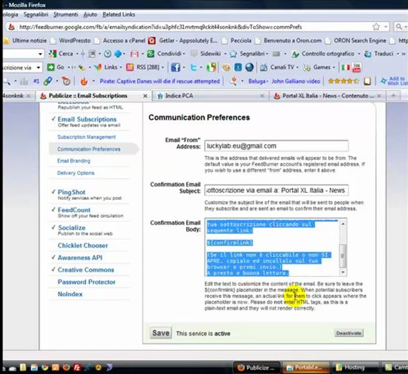Open the Games toolbar item
Viewport: 408px width, 374px height.
[x=317, y=68]
